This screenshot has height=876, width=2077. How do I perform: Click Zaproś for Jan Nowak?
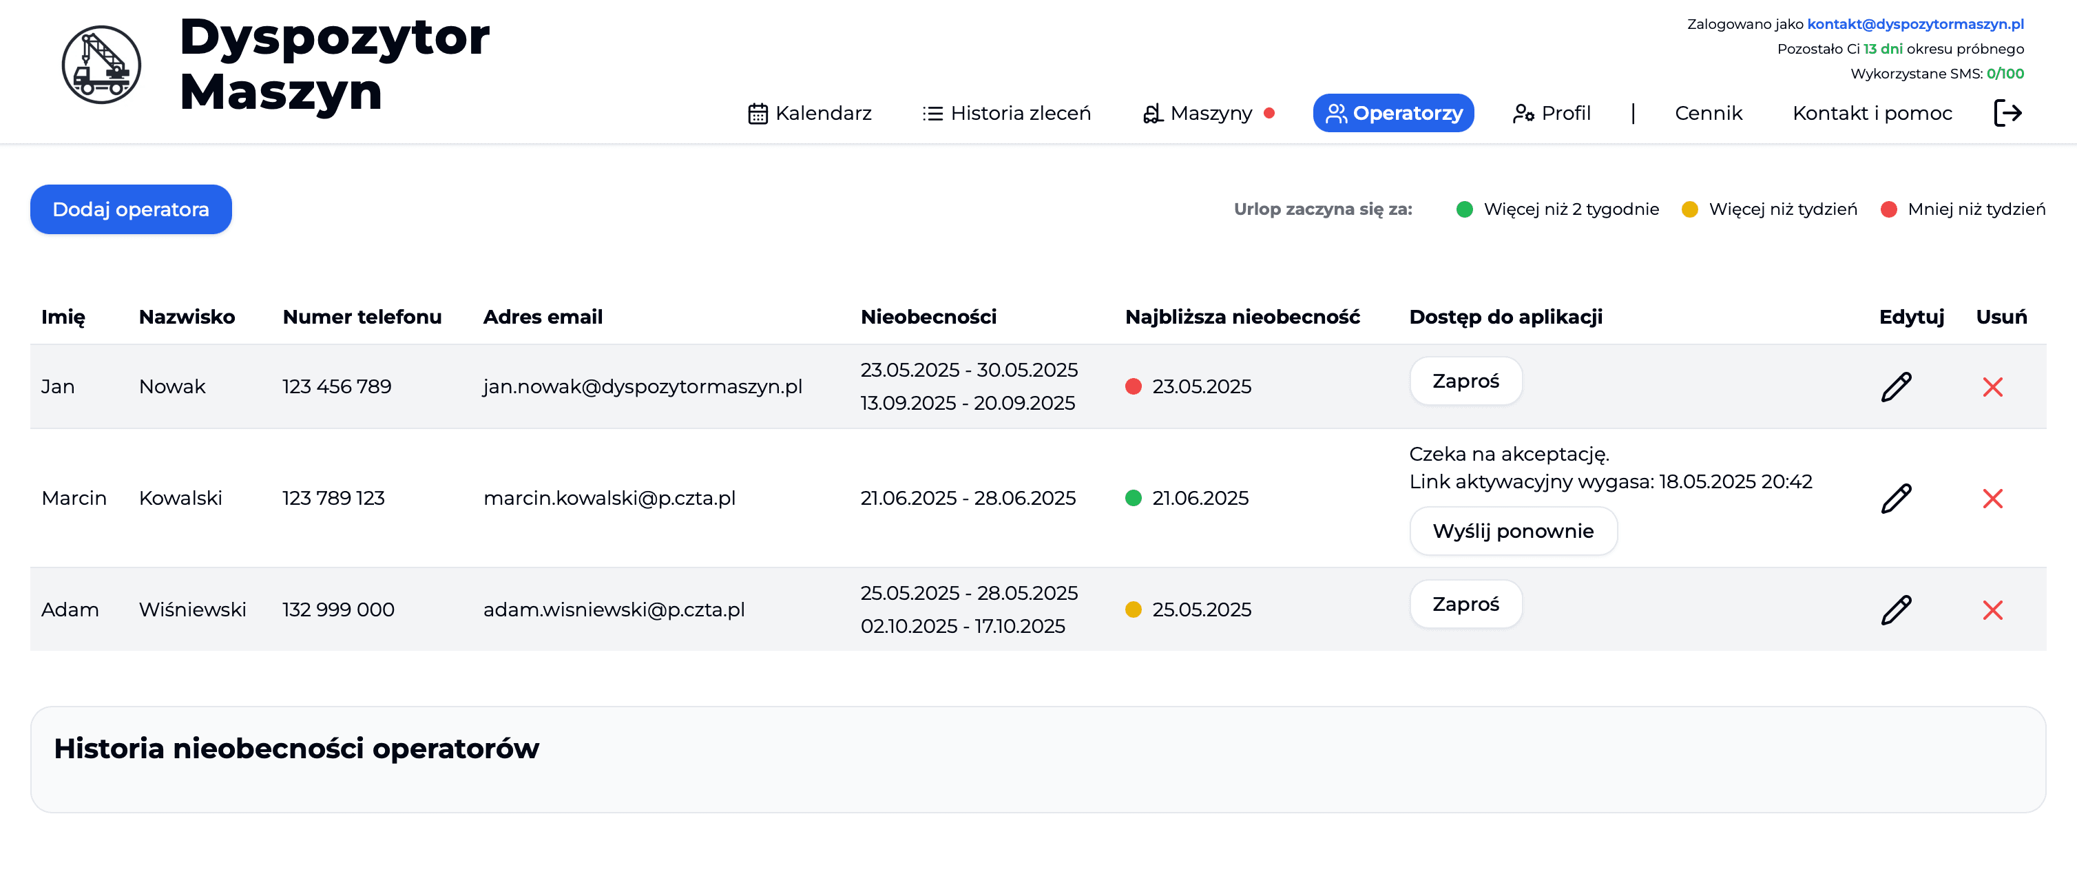pos(1466,381)
